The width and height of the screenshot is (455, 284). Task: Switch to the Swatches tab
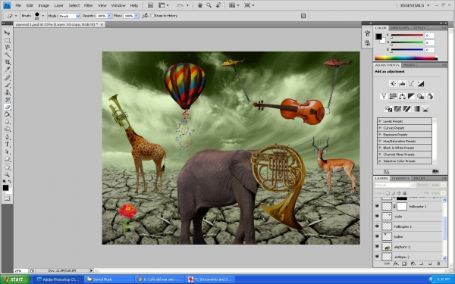pyautogui.click(x=400, y=28)
